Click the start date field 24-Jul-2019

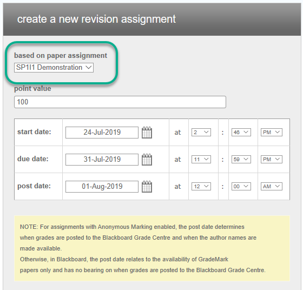102,133
